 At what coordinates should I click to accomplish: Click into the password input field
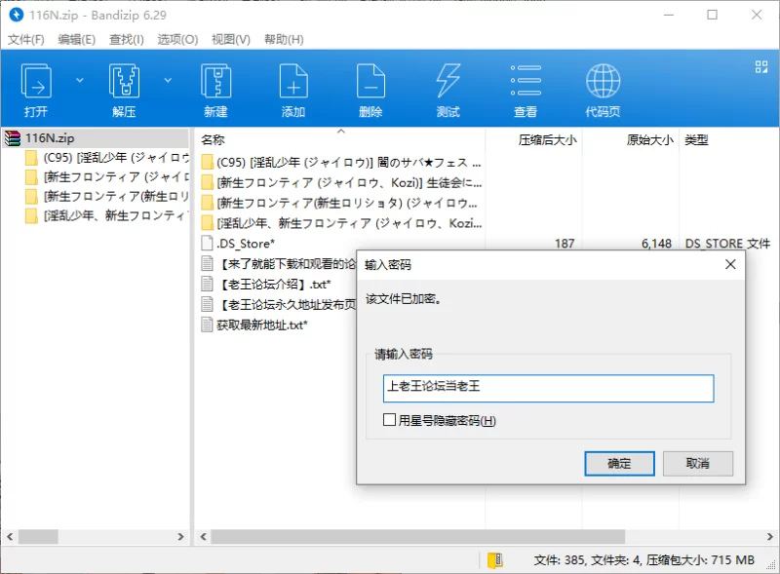click(548, 388)
